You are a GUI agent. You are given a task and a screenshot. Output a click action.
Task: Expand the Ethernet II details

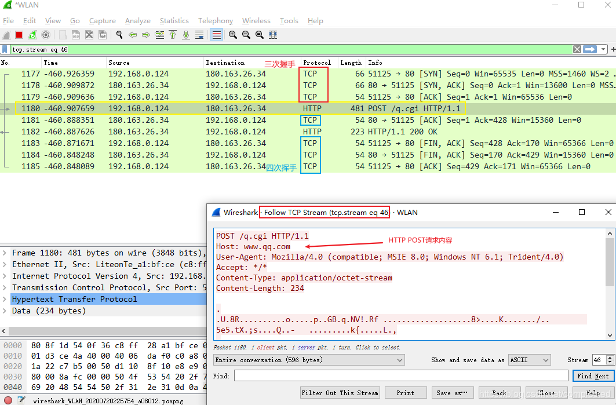4,264
